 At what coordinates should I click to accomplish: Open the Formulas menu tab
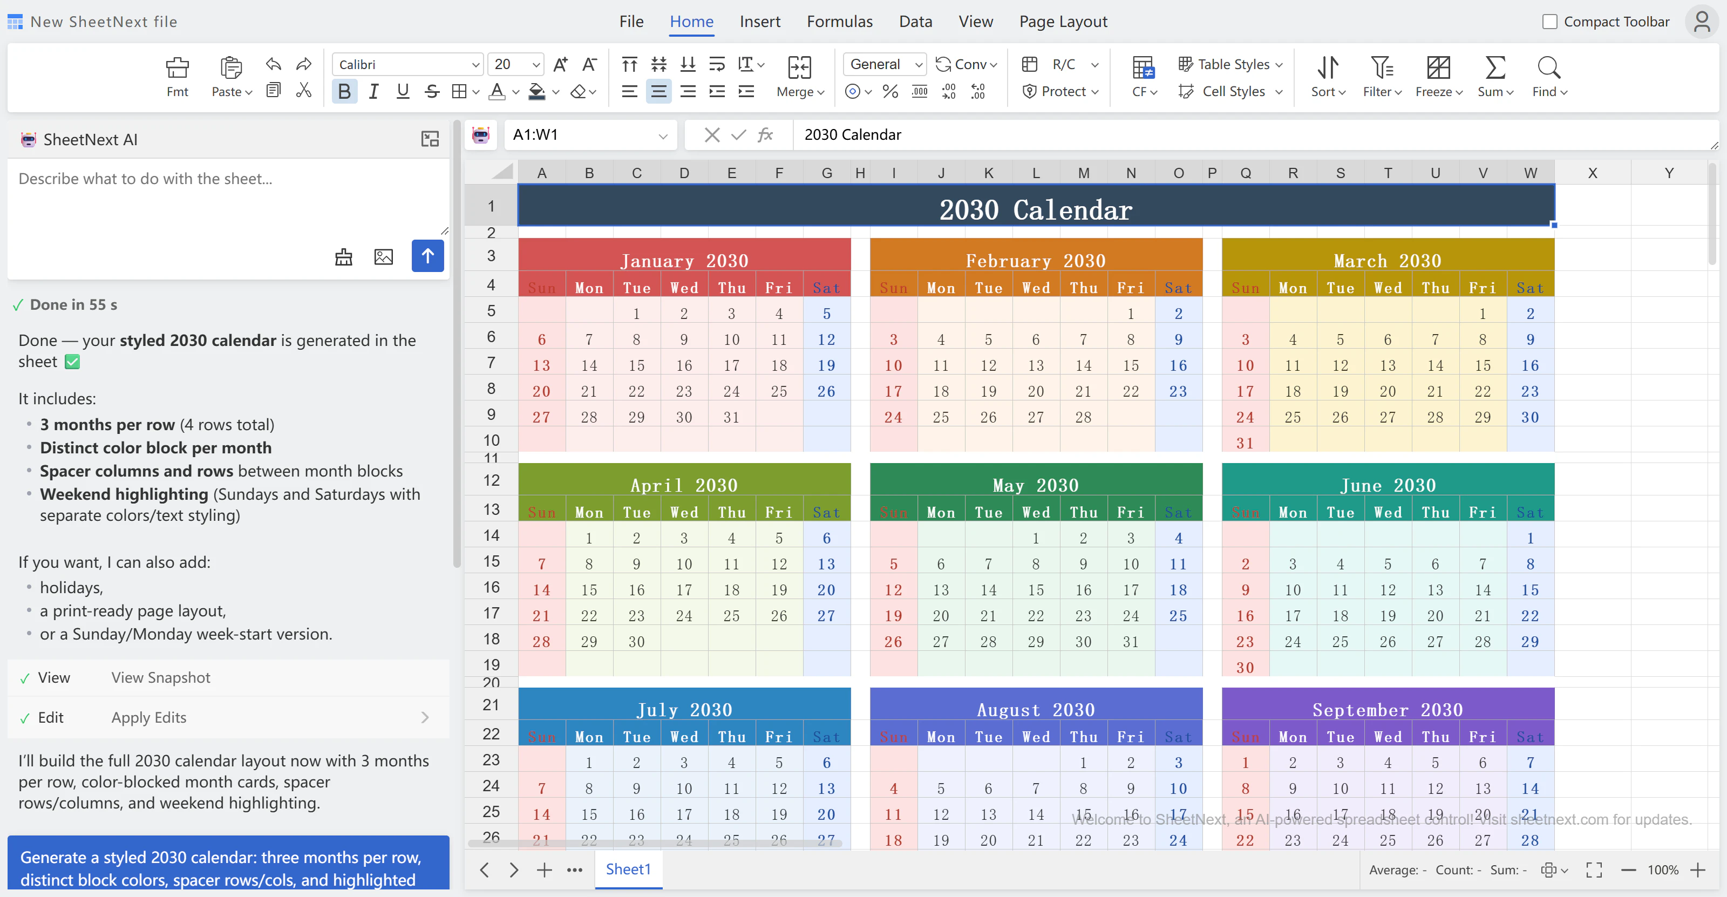(x=839, y=22)
